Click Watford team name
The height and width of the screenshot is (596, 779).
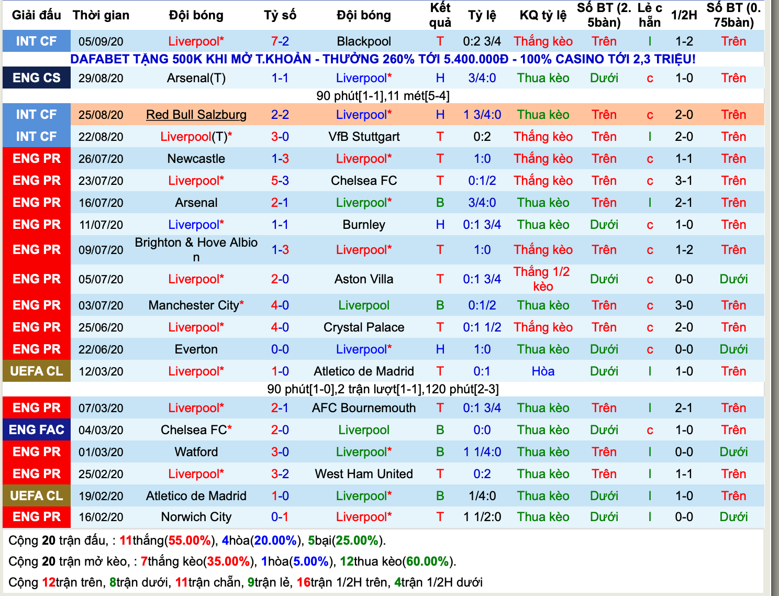coord(196,452)
